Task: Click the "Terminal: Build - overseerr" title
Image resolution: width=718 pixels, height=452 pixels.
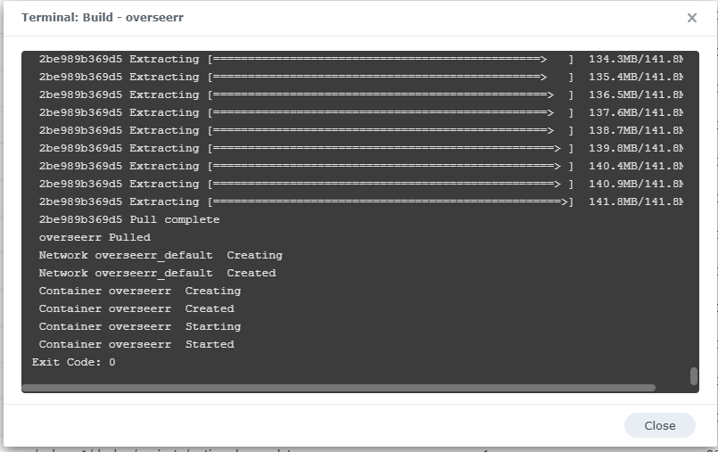Action: 103,18
